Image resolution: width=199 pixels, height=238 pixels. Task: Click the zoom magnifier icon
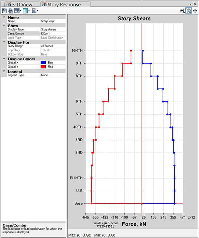tap(182, 11)
